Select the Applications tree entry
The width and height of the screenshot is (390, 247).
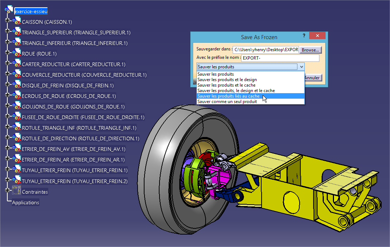(x=26, y=202)
